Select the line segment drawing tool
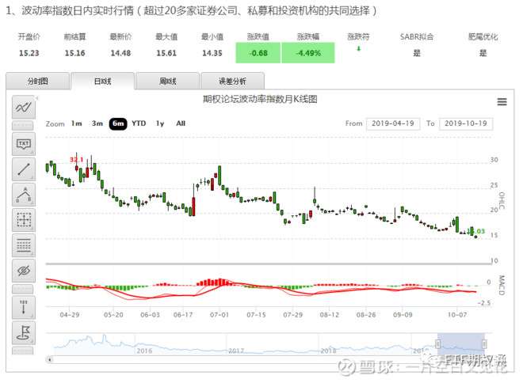The height and width of the screenshot is (383, 523). [x=24, y=169]
